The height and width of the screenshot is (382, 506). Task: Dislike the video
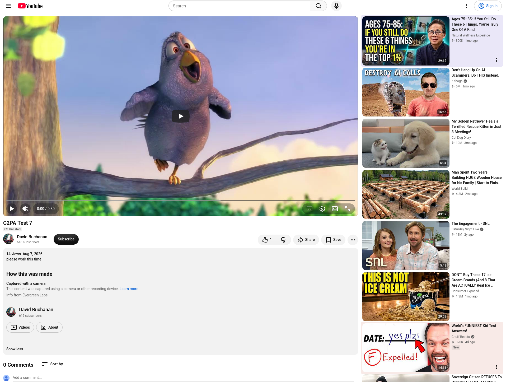(284, 240)
